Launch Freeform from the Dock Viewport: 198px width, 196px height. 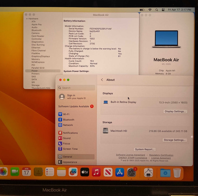pyautogui.click(x=73, y=172)
